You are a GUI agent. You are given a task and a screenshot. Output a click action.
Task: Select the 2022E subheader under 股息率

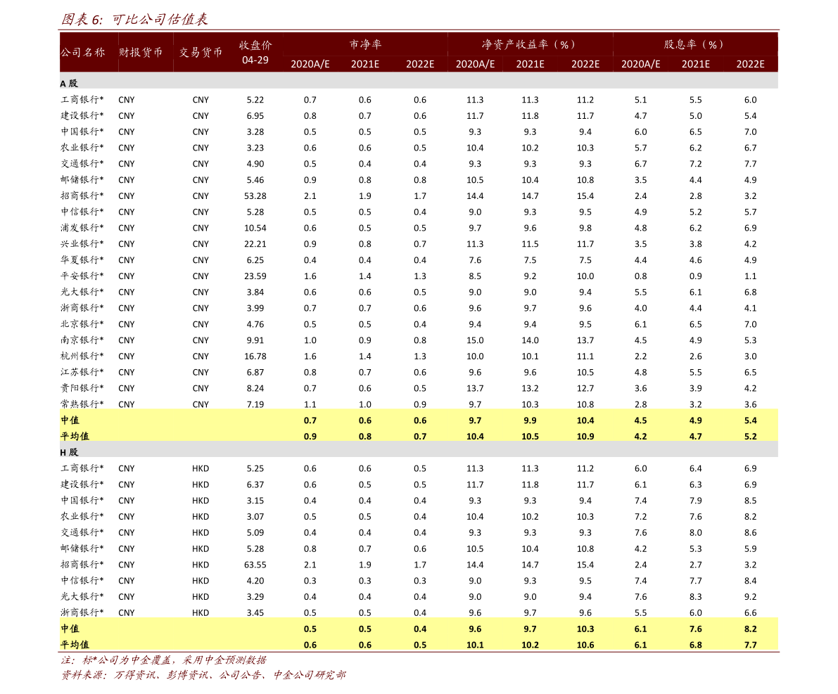tap(750, 64)
